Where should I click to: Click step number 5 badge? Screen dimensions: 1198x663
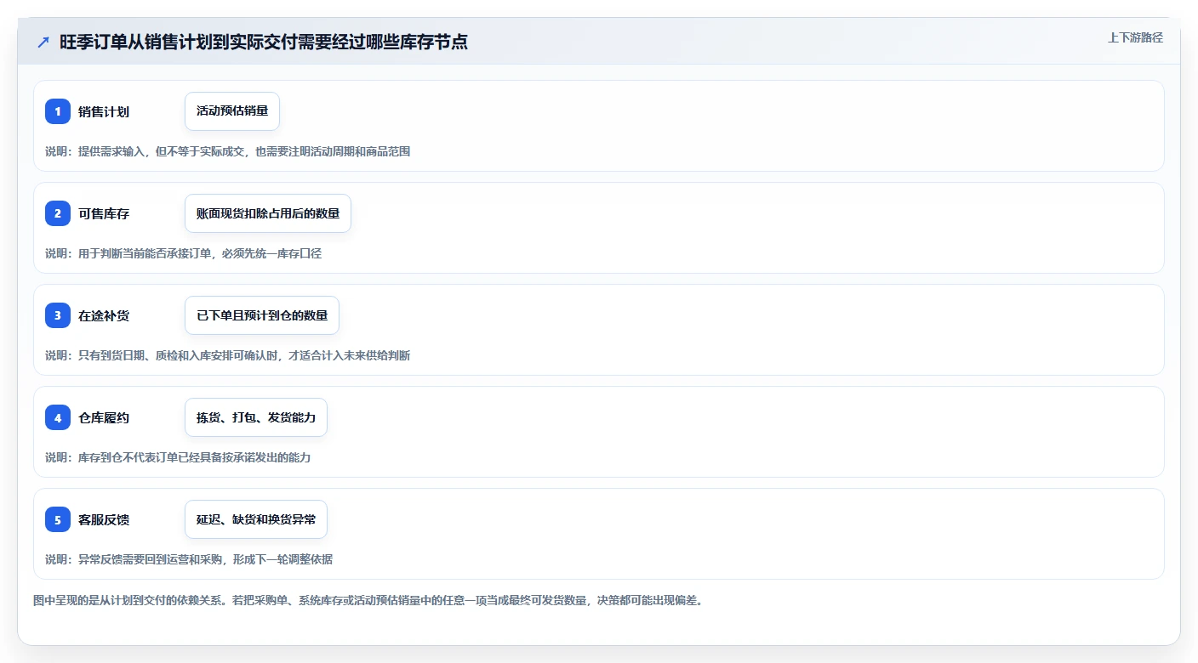[58, 519]
